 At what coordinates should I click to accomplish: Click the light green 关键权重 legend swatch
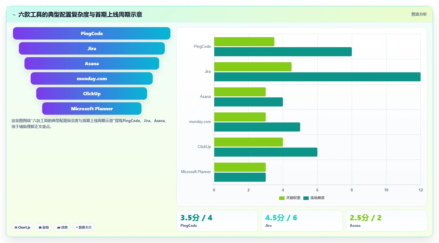click(x=282, y=198)
